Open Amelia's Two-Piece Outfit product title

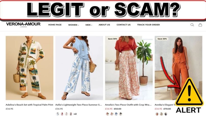[128, 105]
